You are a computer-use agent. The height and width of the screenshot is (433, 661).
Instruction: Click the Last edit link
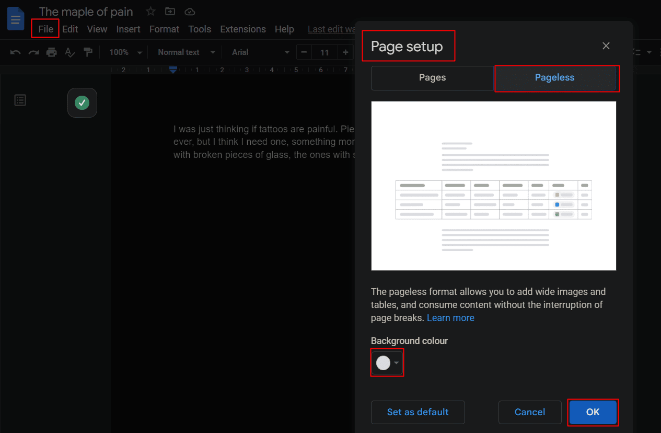[x=331, y=29]
